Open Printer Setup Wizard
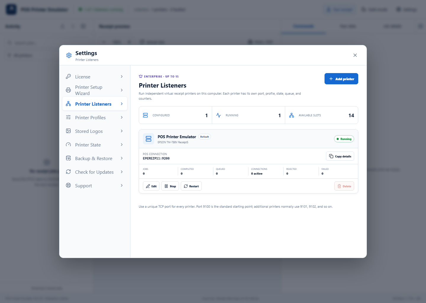The image size is (426, 303). tap(95, 90)
